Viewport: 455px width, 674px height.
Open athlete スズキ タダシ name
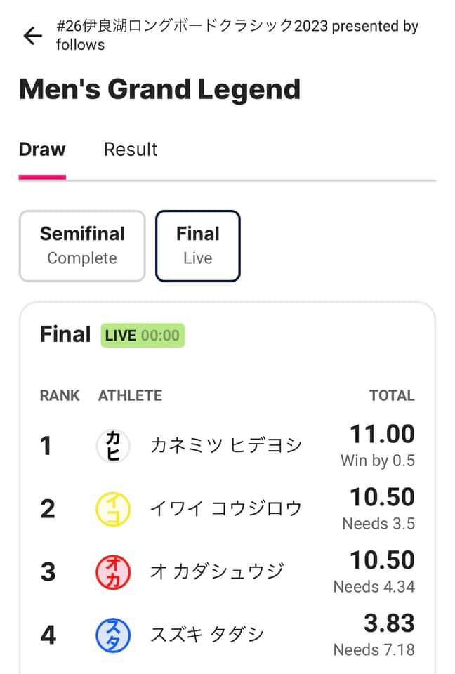(x=207, y=635)
